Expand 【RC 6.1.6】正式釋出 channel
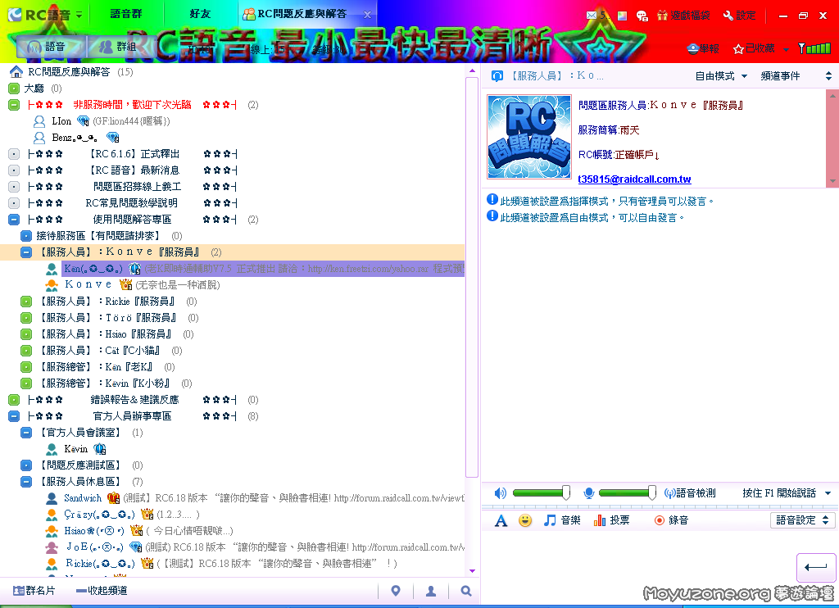Viewport: 839px width, 608px height. [x=15, y=154]
